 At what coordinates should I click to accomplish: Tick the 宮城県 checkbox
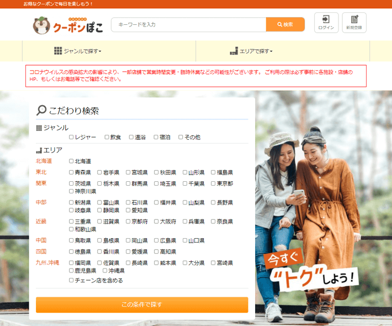pyautogui.click(x=128, y=172)
